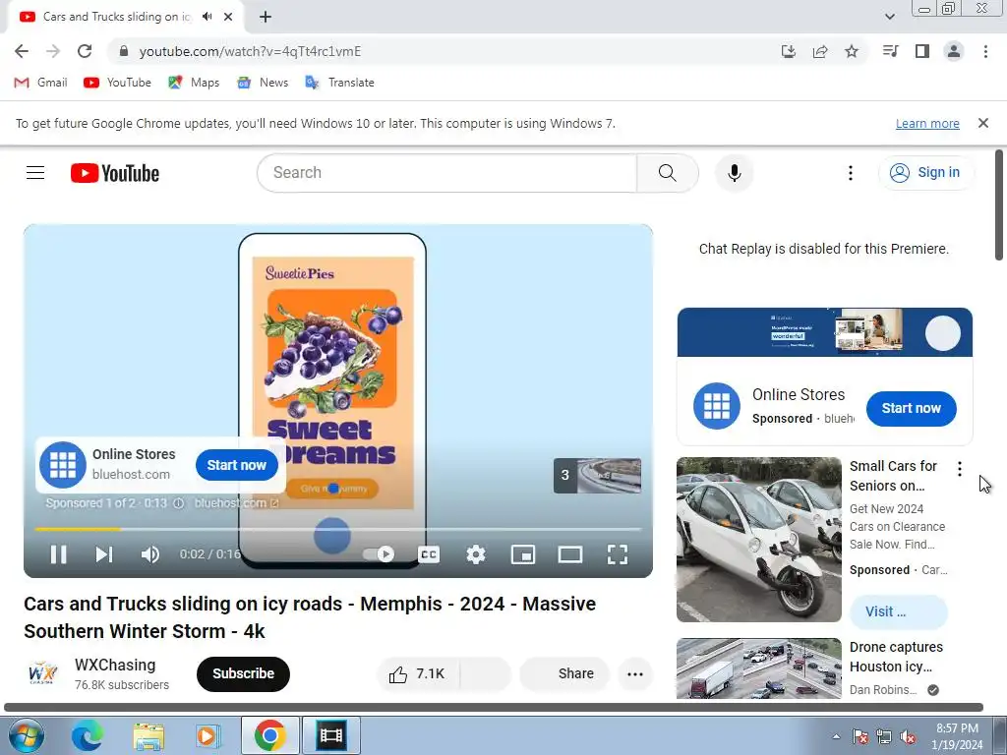This screenshot has width=1007, height=755.
Task: Select the Cars and Trucks browser tab
Action: (116, 17)
